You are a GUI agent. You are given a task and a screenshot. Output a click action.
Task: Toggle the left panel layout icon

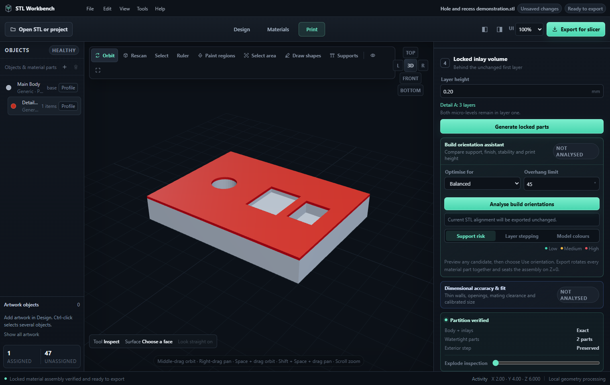(485, 29)
